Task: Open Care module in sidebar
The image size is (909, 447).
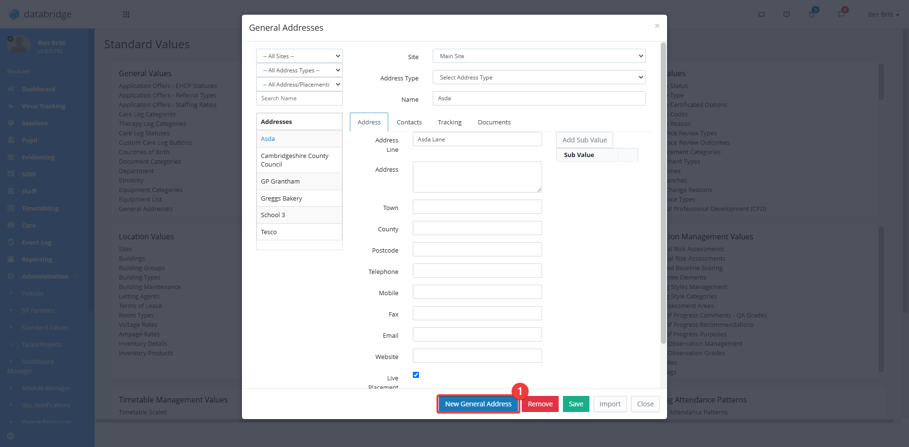Action: tap(28, 225)
